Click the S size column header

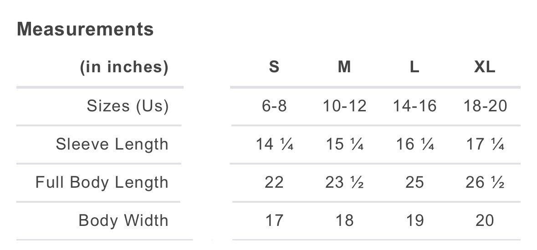pyautogui.click(x=274, y=67)
